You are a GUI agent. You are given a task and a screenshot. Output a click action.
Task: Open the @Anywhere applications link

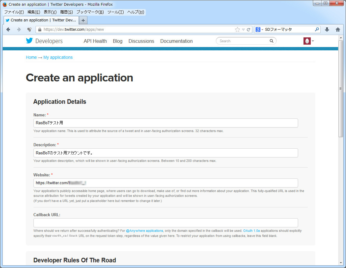[145, 231]
